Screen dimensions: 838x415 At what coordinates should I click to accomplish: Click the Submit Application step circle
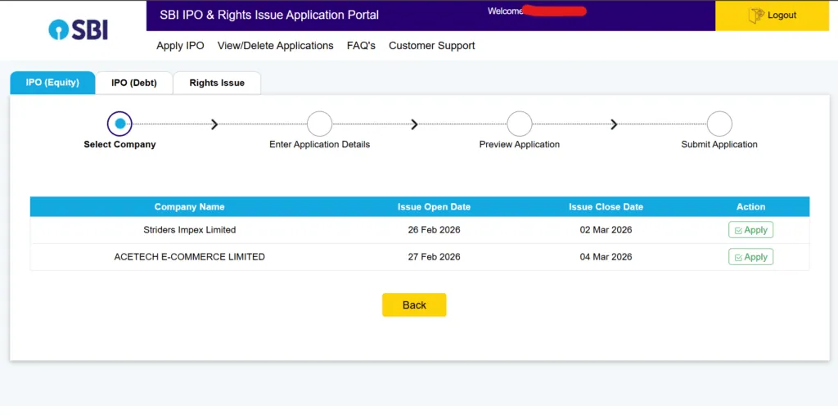pos(719,124)
